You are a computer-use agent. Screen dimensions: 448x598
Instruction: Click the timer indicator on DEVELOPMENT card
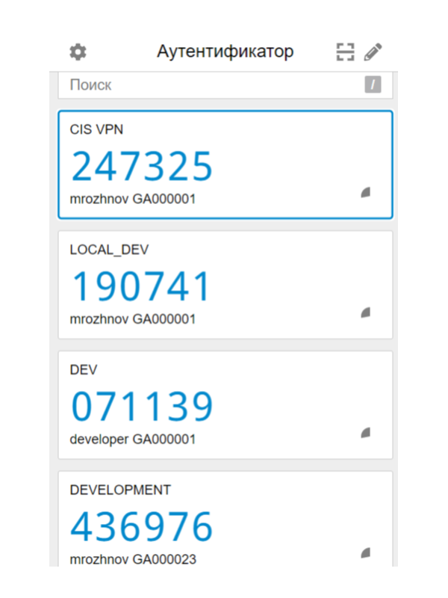pos(365,552)
